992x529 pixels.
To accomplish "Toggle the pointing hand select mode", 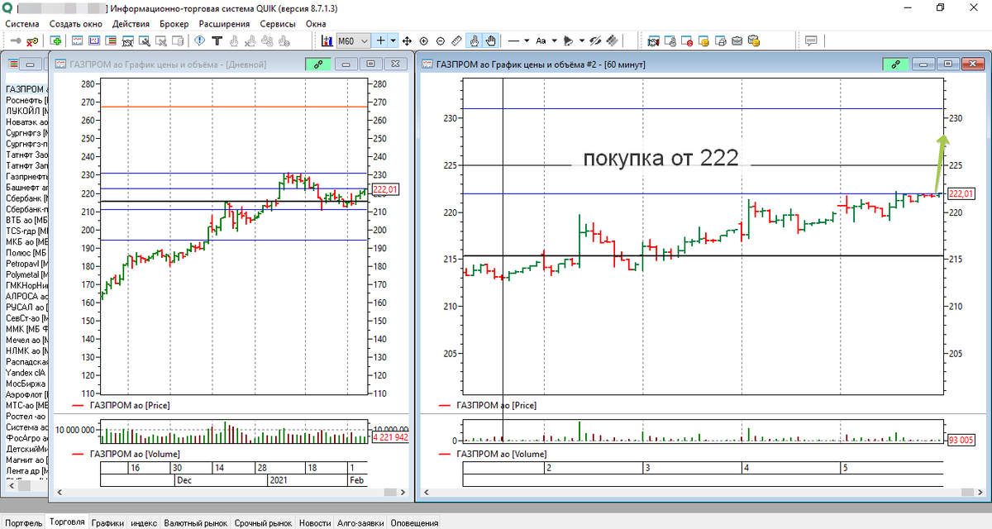I will [x=475, y=41].
